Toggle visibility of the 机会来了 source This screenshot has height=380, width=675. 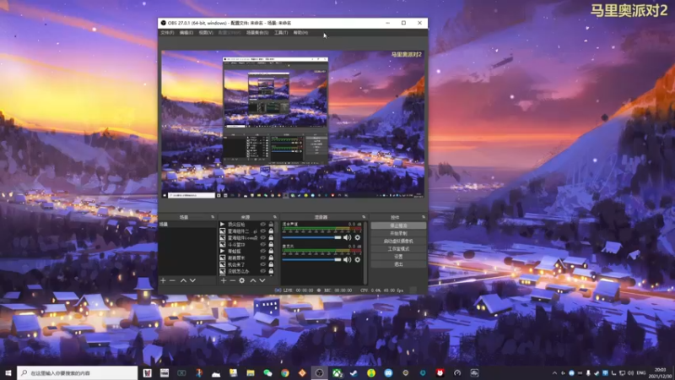point(263,264)
